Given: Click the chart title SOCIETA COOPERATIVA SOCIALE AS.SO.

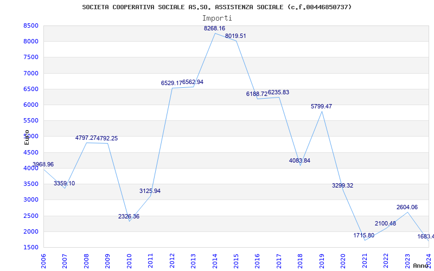Looking at the screenshot, I should (x=216, y=7).
